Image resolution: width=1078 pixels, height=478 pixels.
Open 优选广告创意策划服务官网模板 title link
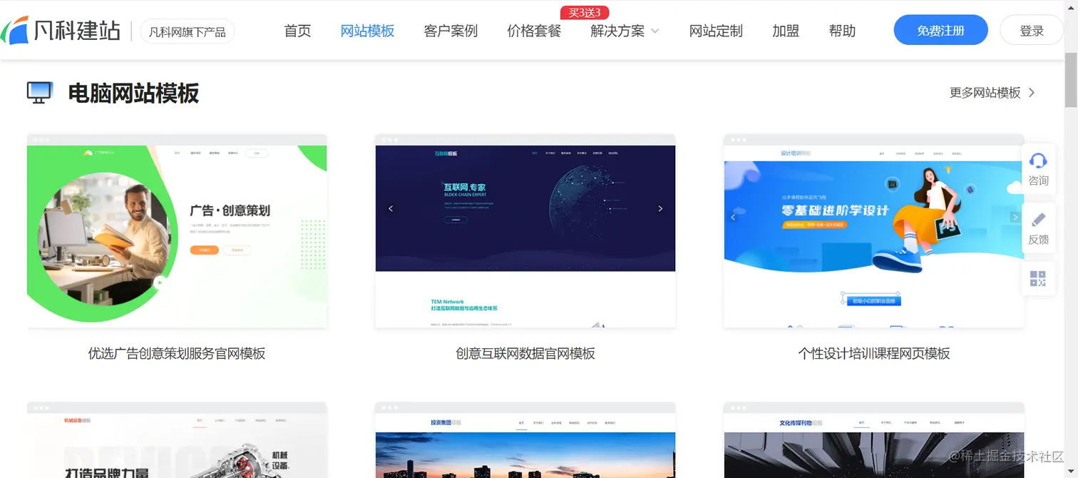177,353
